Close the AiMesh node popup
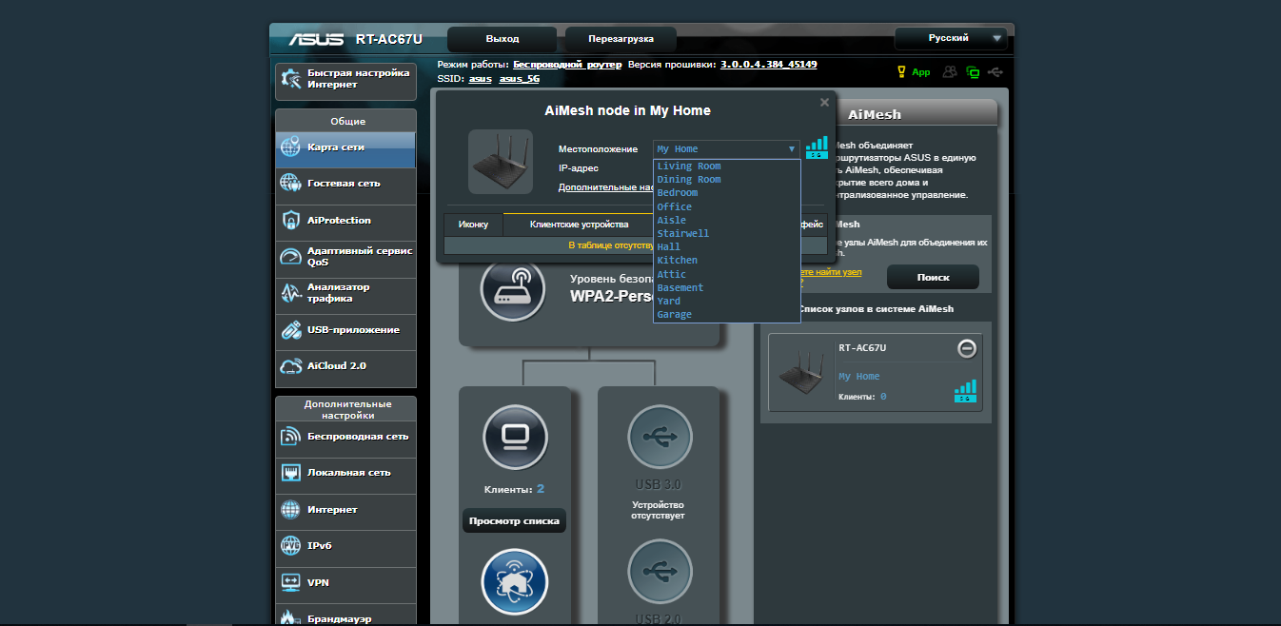This screenshot has height=626, width=1281. pyautogui.click(x=824, y=103)
